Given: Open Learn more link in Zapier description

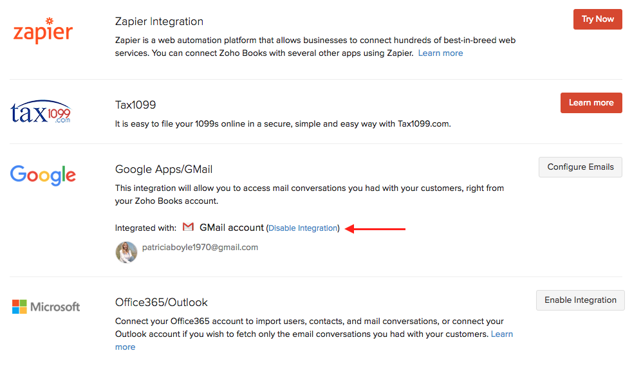Looking at the screenshot, I should pyautogui.click(x=440, y=53).
